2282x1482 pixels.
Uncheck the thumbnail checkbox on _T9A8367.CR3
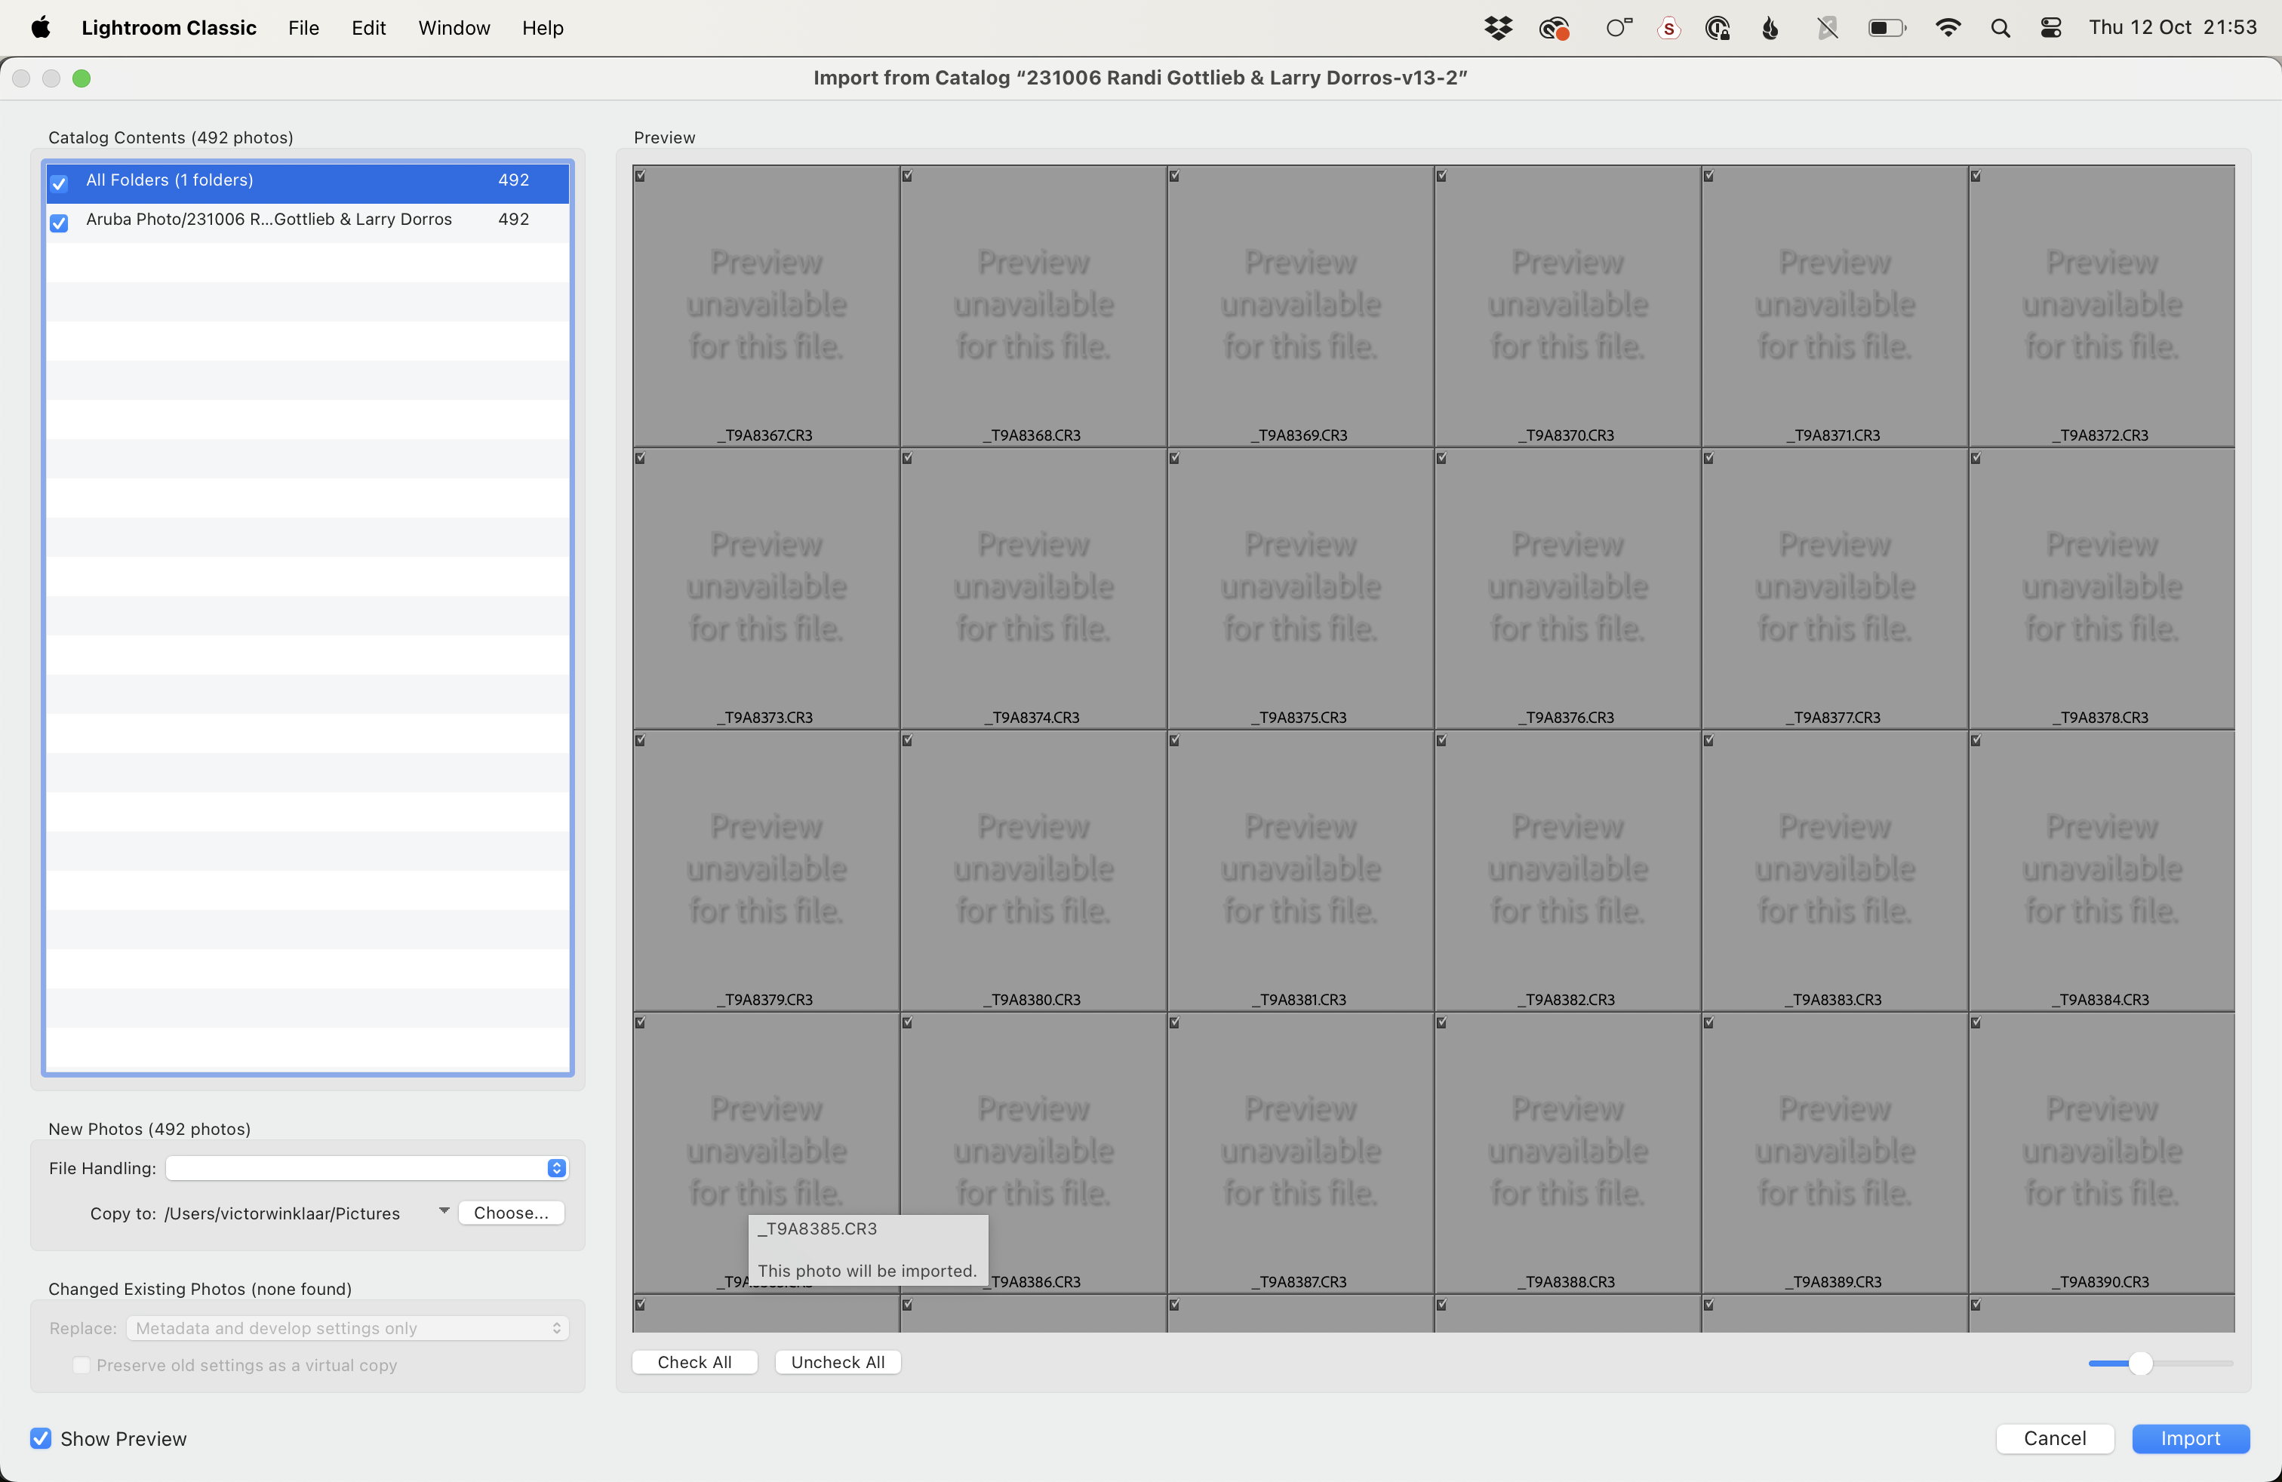(x=642, y=175)
